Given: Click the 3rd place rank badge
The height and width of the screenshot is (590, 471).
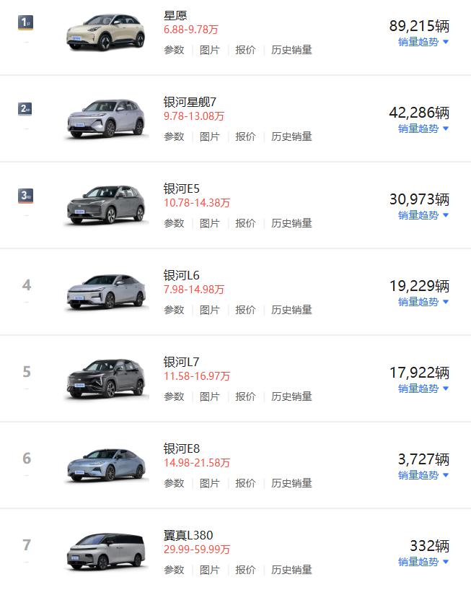Looking at the screenshot, I should click(25, 196).
